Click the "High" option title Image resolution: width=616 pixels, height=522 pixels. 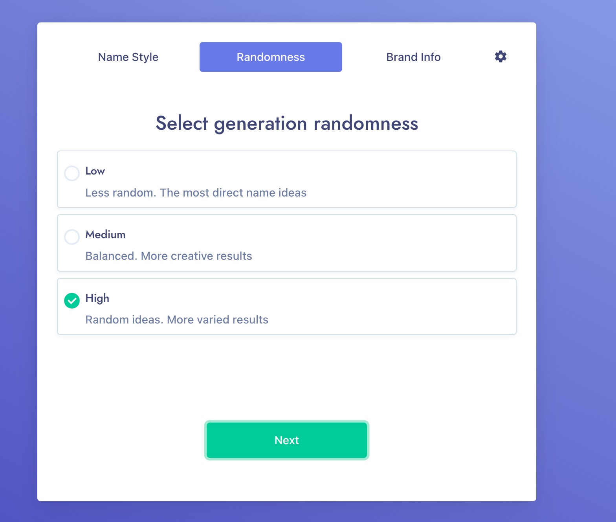pos(97,298)
